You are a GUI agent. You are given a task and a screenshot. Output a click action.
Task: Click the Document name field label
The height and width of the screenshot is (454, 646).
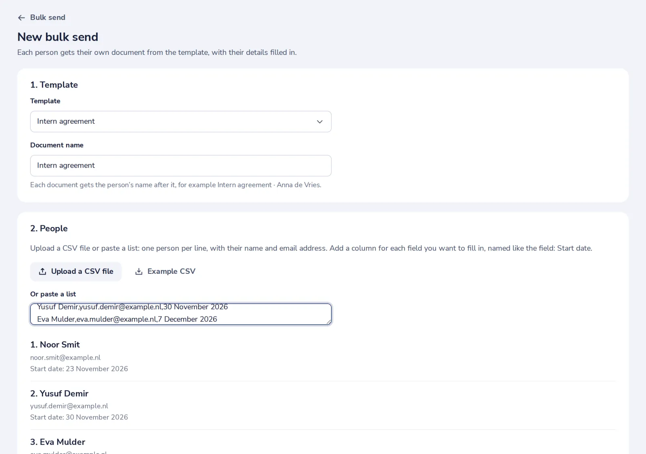[x=57, y=145]
